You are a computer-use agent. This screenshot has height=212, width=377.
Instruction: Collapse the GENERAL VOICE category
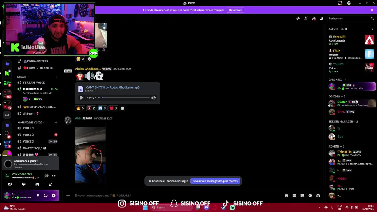(x=31, y=122)
